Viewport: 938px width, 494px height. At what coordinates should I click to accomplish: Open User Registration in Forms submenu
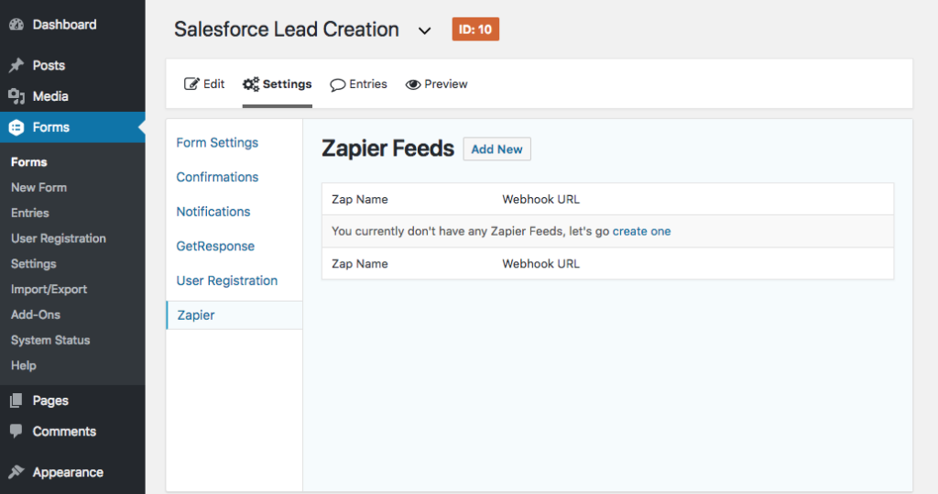59,238
